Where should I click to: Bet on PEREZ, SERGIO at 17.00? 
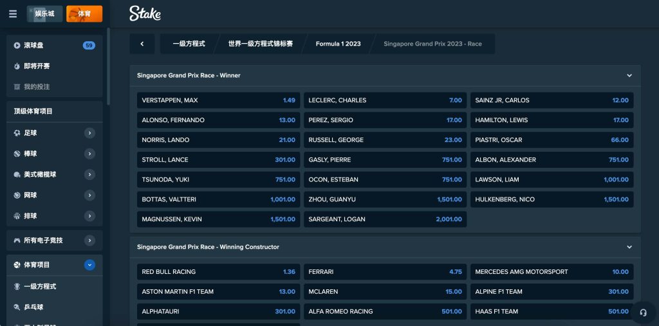click(x=385, y=120)
